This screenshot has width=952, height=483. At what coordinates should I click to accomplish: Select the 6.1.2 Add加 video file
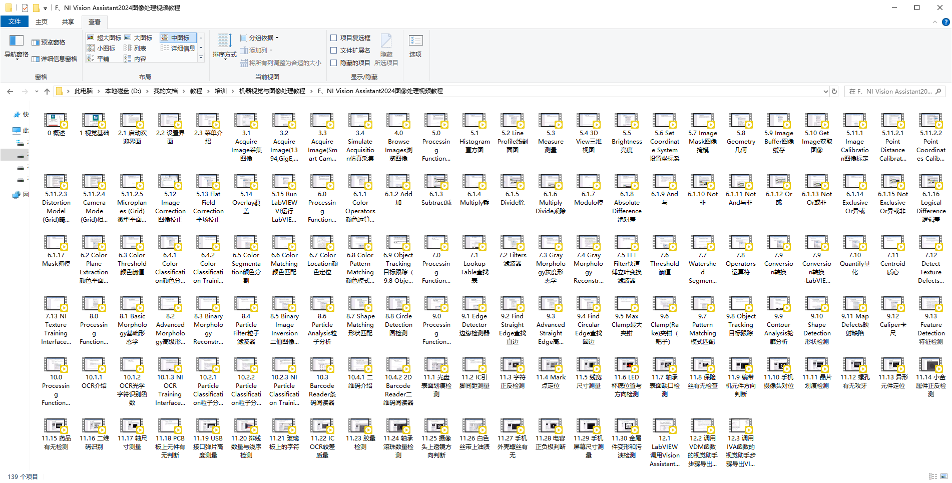click(398, 190)
